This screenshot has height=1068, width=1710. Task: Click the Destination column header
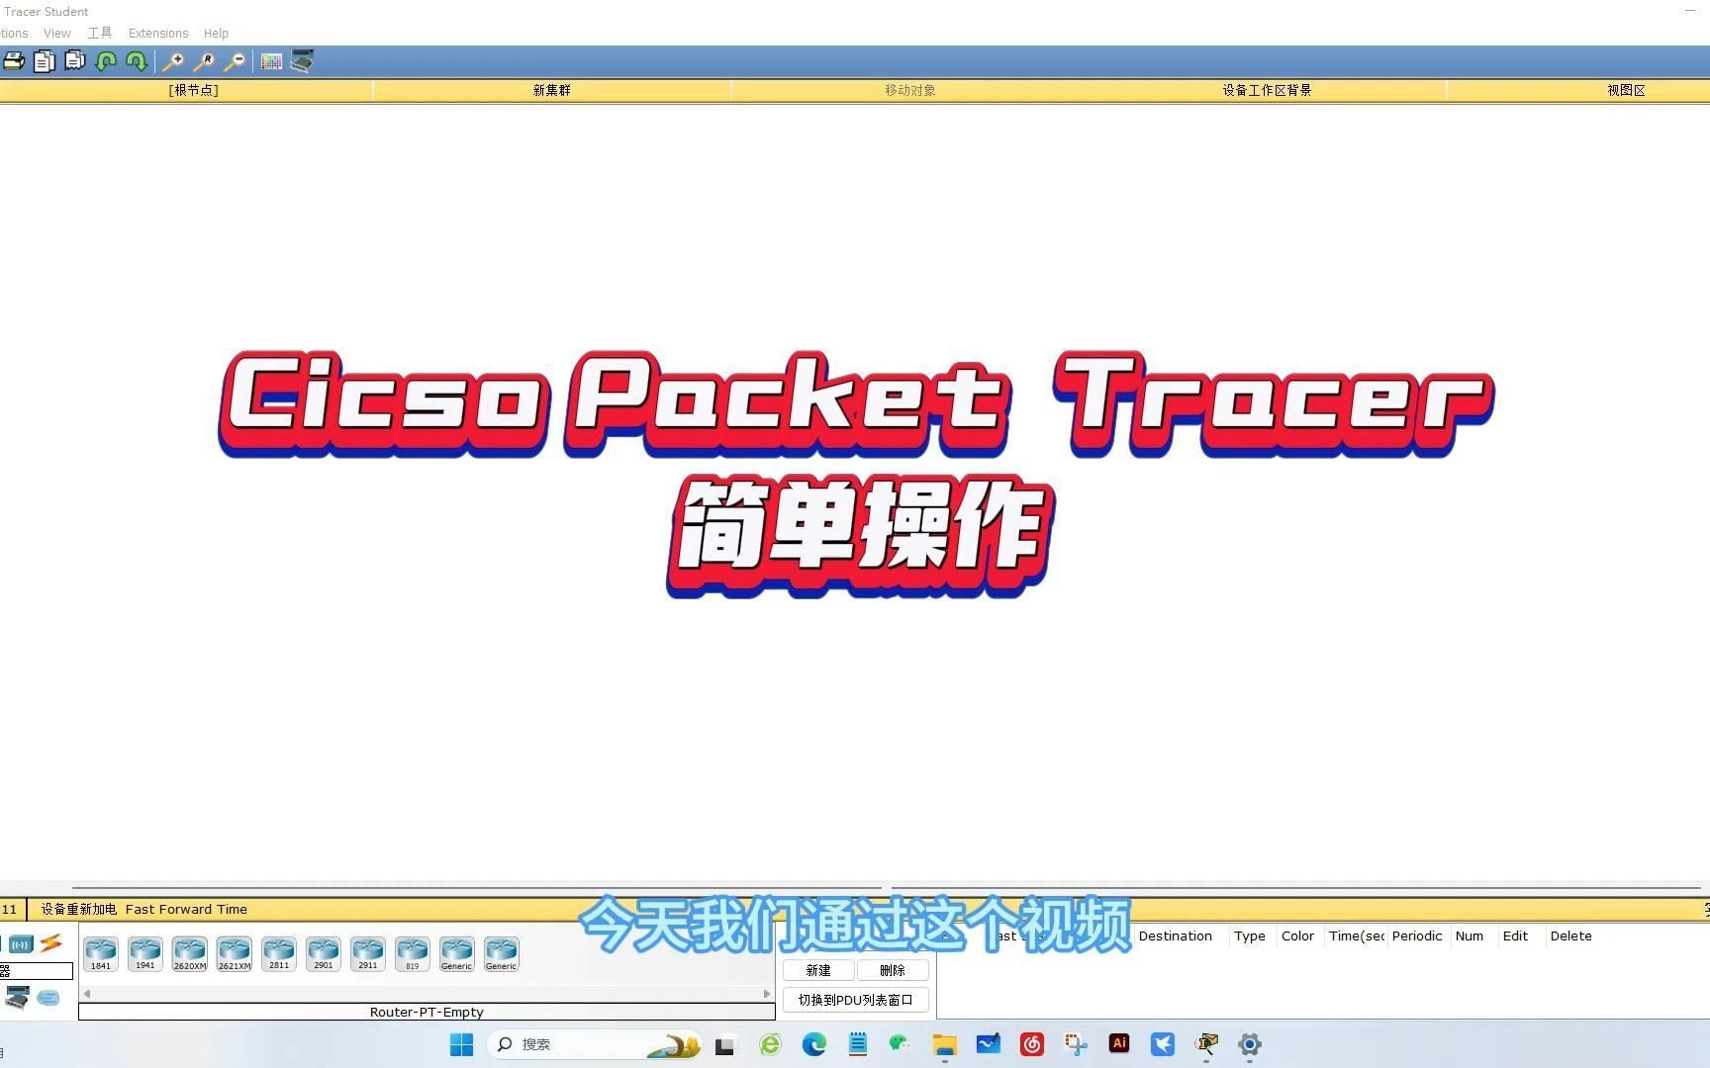coord(1176,935)
